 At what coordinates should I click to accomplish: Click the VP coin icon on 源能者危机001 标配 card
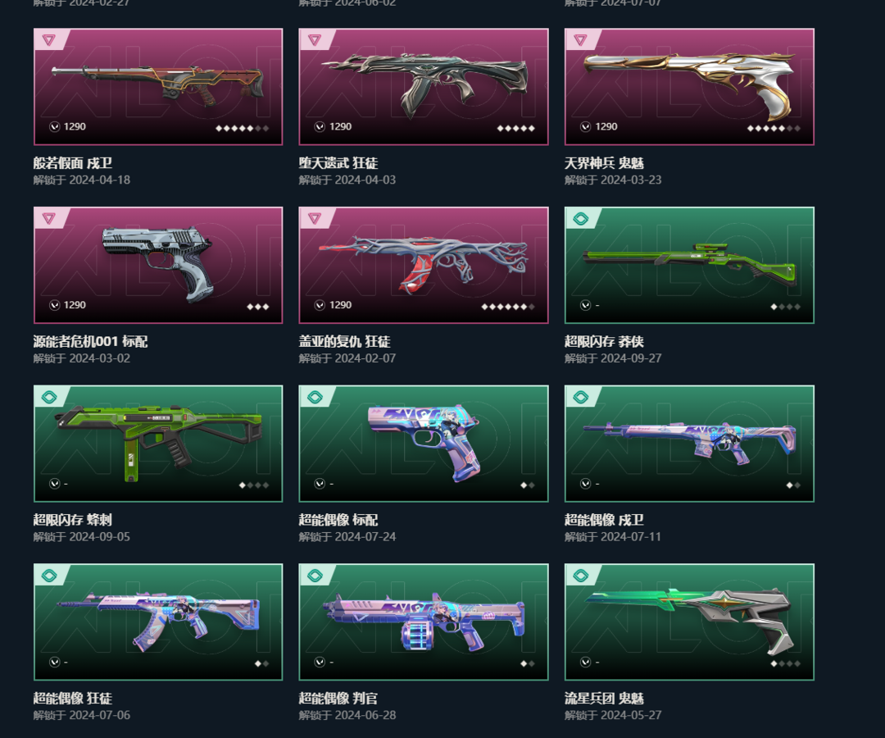click(55, 305)
